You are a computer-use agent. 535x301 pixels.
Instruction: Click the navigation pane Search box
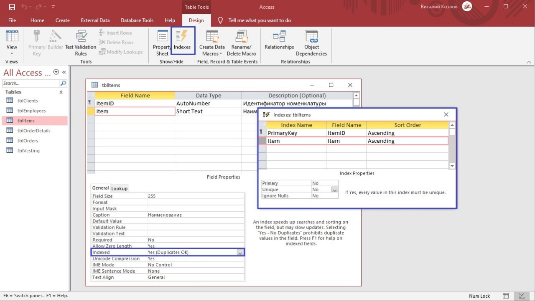[31, 83]
